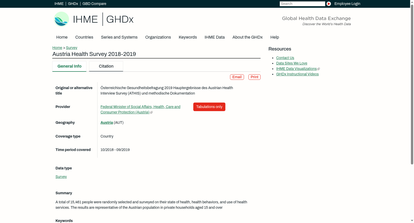Open the Keywords menu

[x=188, y=37]
